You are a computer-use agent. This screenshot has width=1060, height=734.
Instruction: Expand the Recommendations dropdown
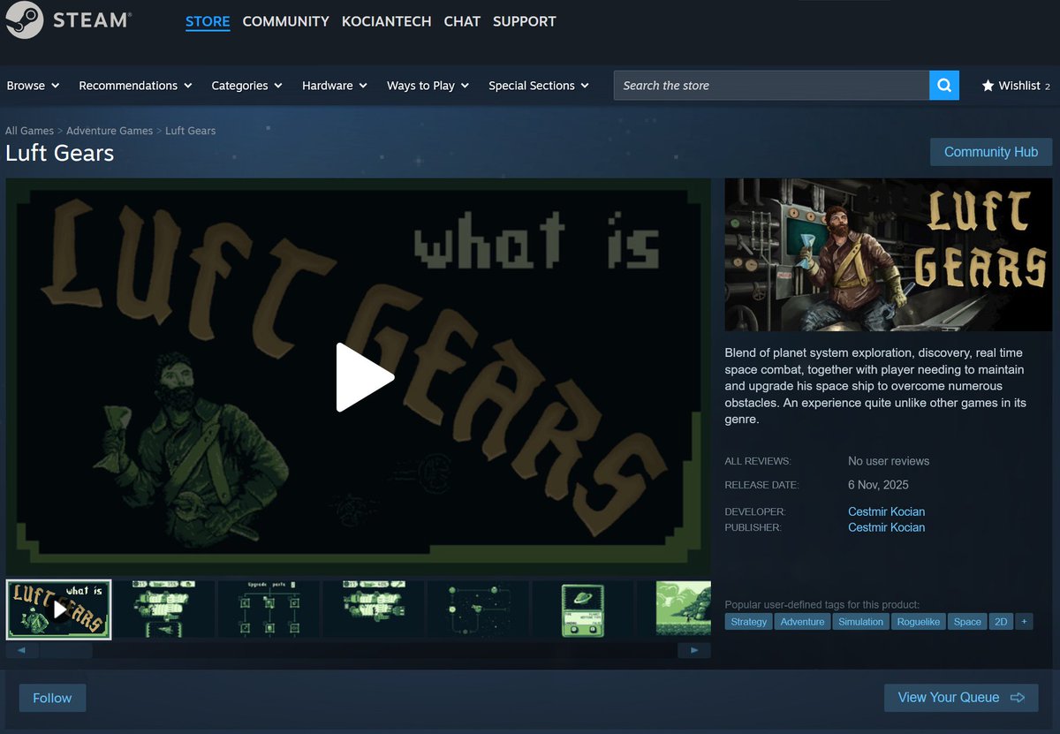pos(135,86)
